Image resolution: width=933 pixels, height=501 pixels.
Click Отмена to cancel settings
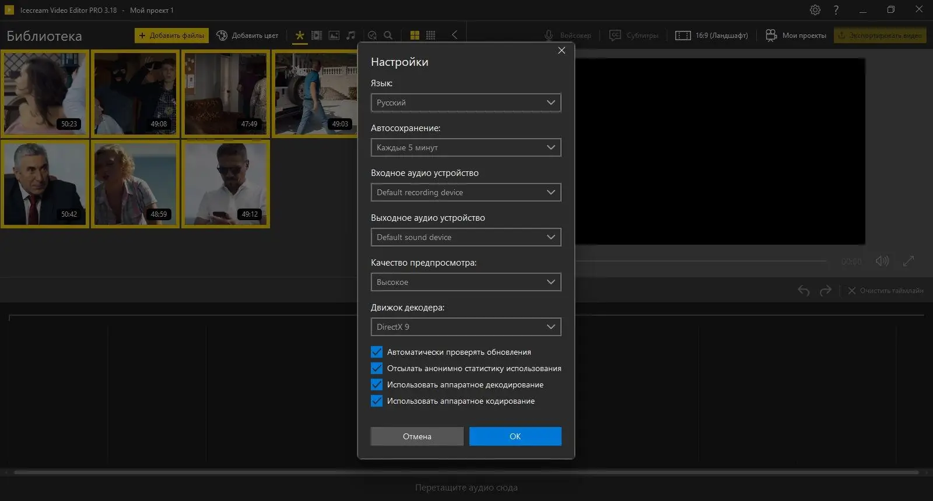pyautogui.click(x=417, y=436)
